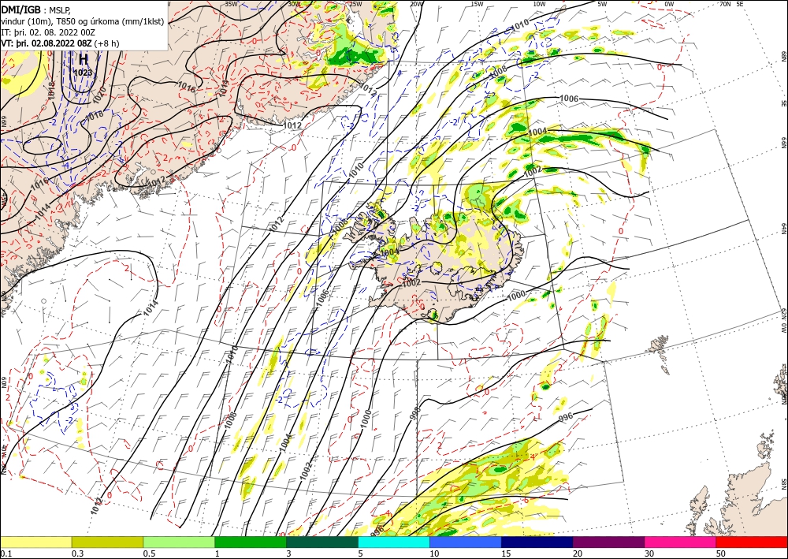Screen dimensions: 788x559
Task: Click the purple 20–30 legend color band
Action: pyautogui.click(x=608, y=542)
